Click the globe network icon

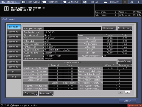125,2
